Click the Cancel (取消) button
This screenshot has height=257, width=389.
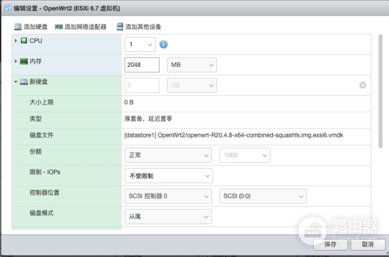coord(368,244)
